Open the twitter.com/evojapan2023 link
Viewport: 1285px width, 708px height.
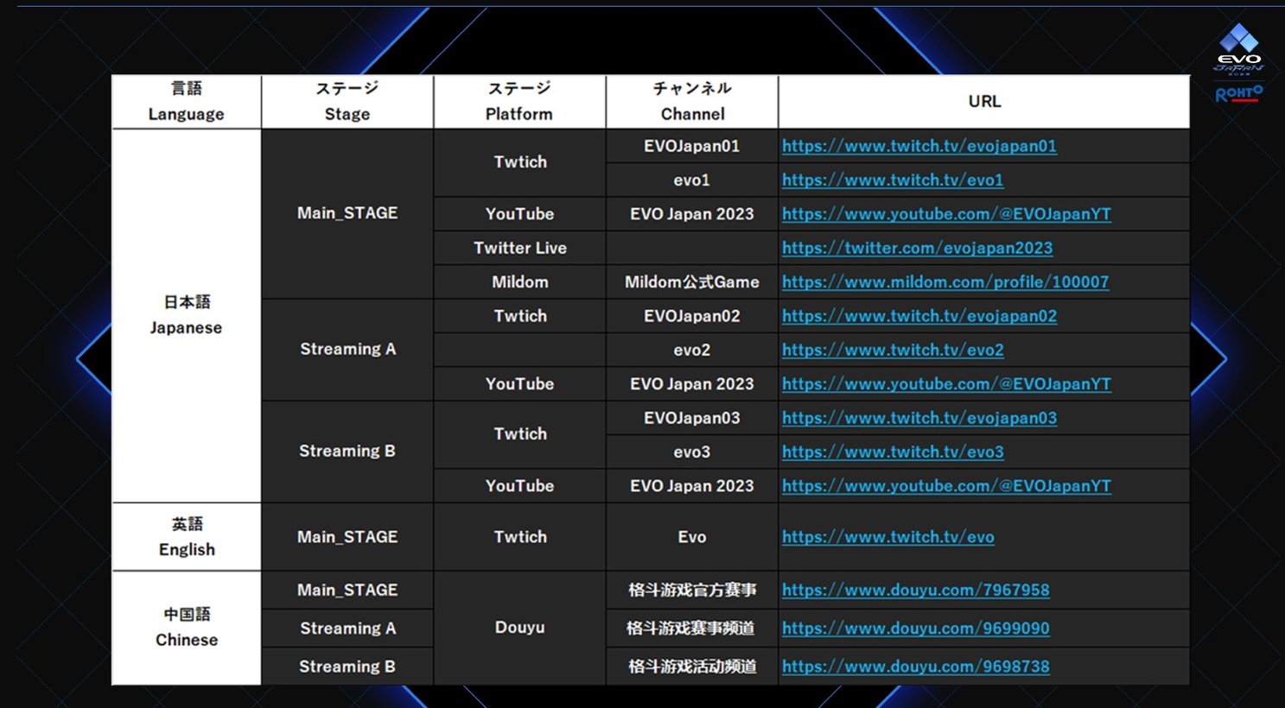tap(917, 248)
